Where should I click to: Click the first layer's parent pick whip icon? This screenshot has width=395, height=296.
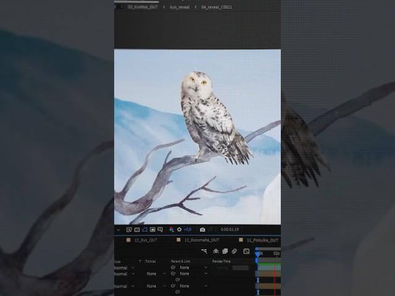point(173,268)
